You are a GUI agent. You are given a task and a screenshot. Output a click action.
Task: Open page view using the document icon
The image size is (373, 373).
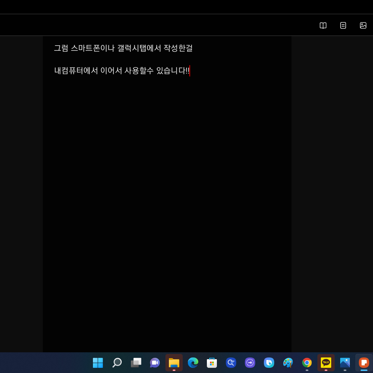click(x=343, y=25)
